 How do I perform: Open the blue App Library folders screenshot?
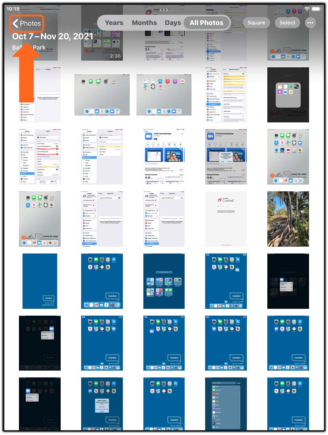[x=164, y=281]
